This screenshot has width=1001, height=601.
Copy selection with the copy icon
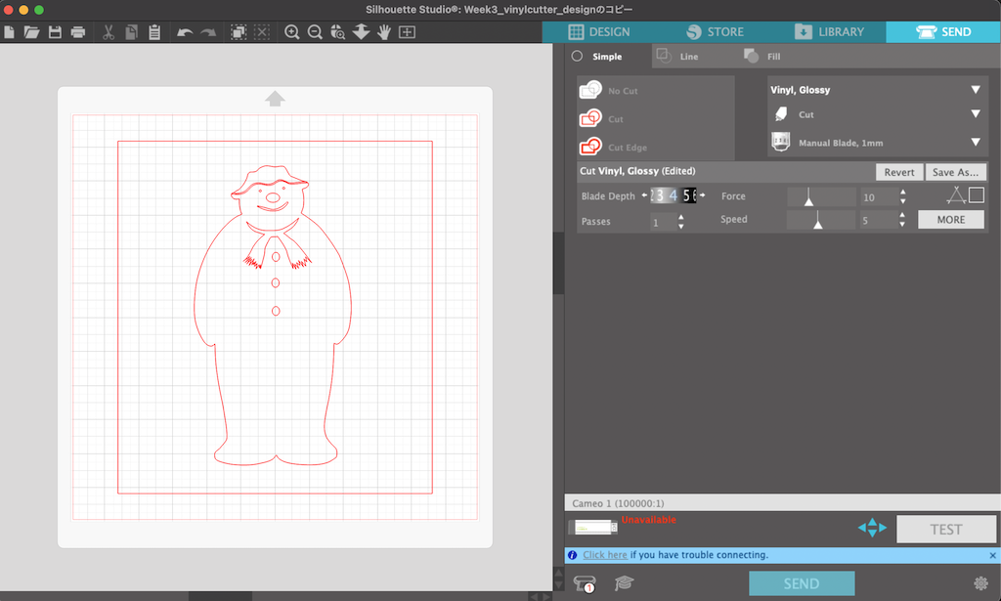(132, 32)
